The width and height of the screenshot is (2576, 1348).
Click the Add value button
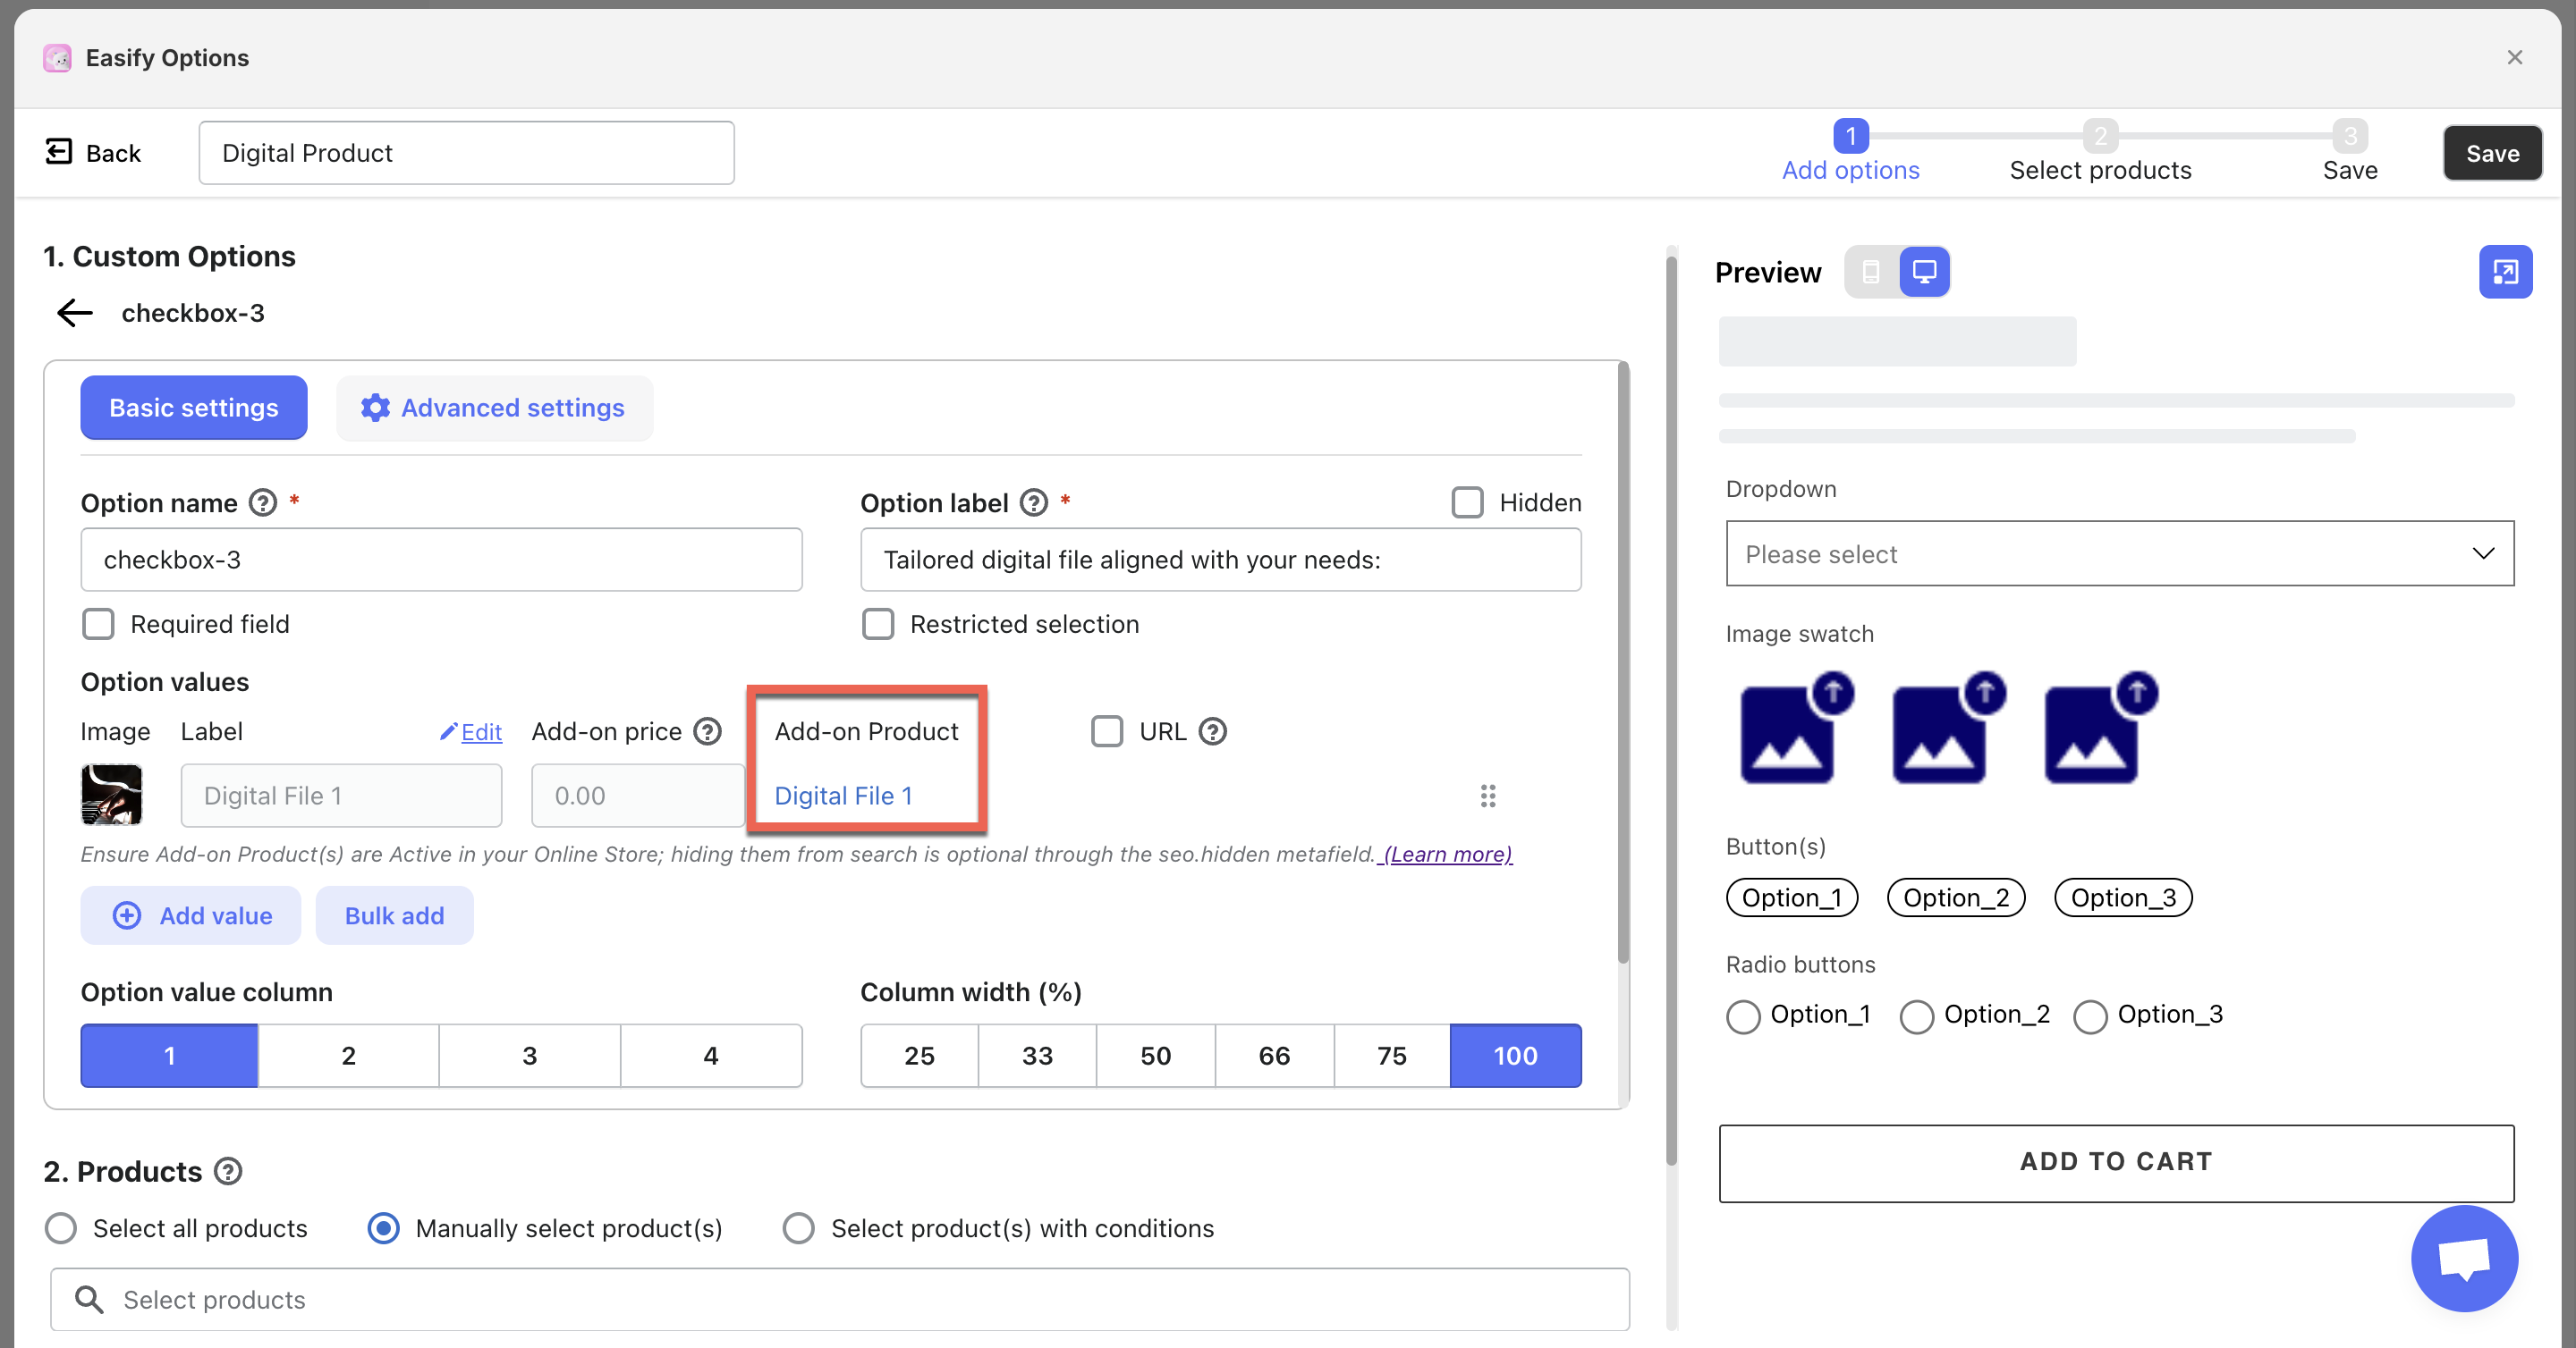(191, 915)
